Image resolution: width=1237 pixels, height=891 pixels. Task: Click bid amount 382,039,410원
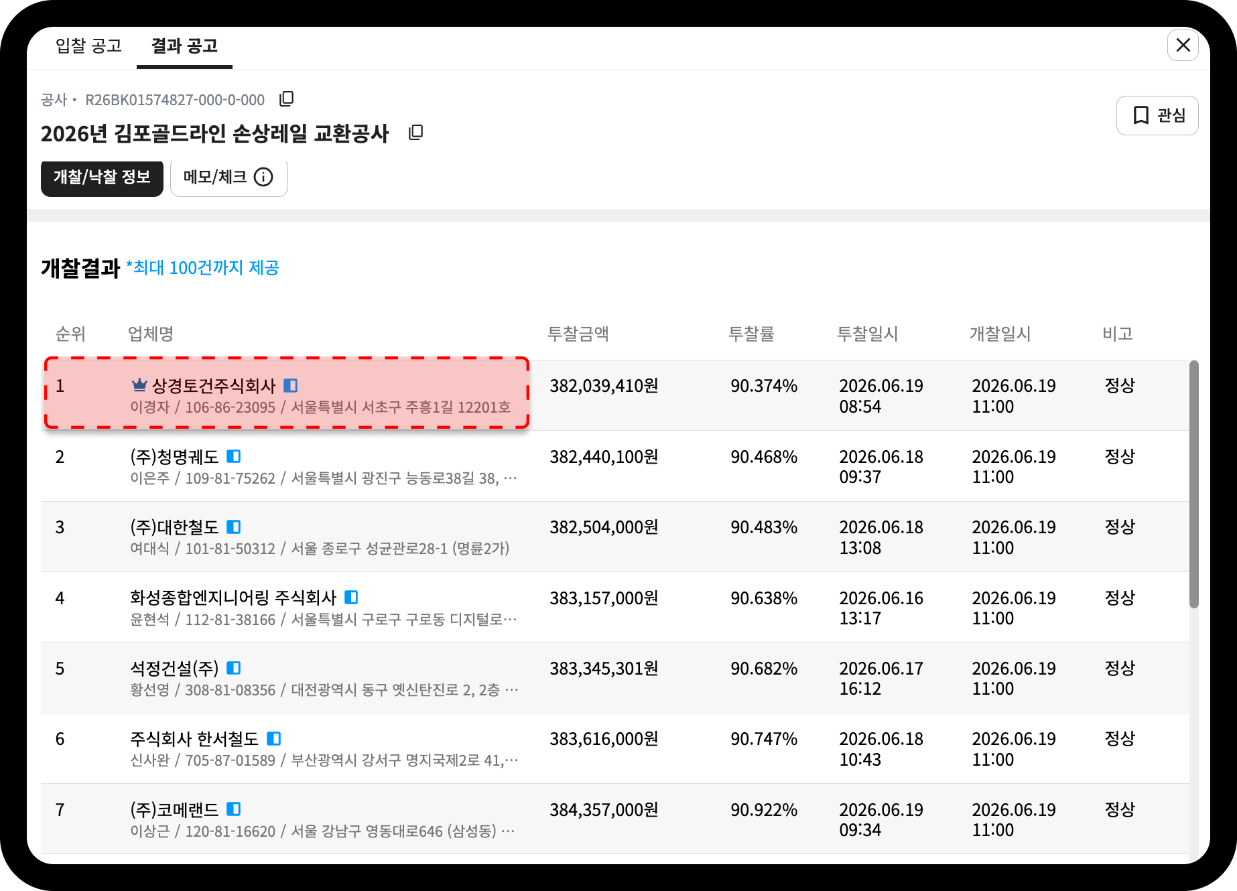pos(604,386)
